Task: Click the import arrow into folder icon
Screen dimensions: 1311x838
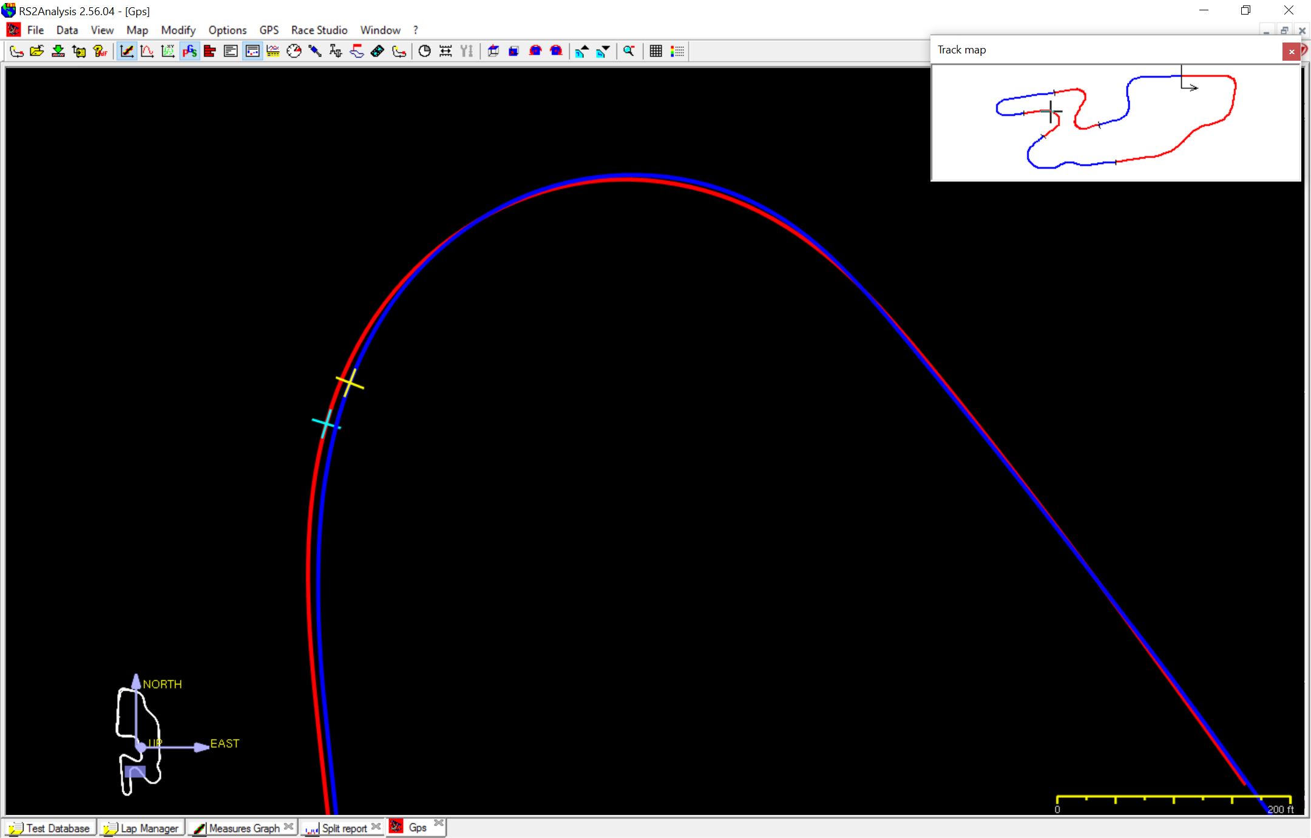Action: 79,51
